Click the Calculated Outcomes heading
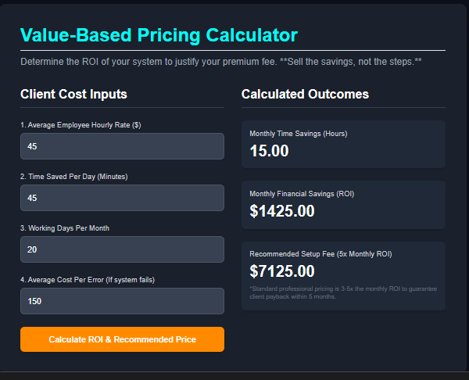The height and width of the screenshot is (380, 469). 305,95
